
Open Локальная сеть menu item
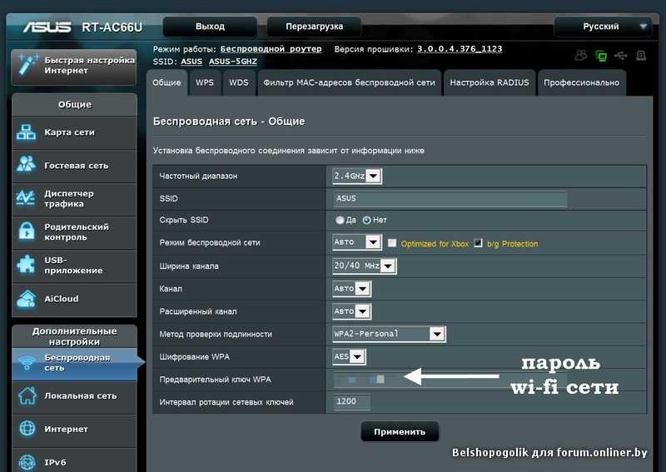coord(74,396)
